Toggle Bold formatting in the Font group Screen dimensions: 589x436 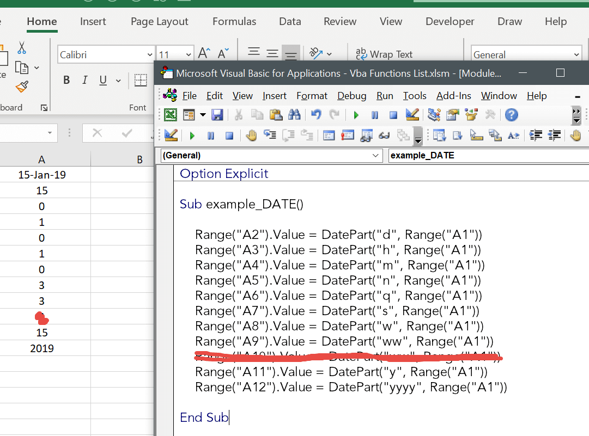click(66, 79)
